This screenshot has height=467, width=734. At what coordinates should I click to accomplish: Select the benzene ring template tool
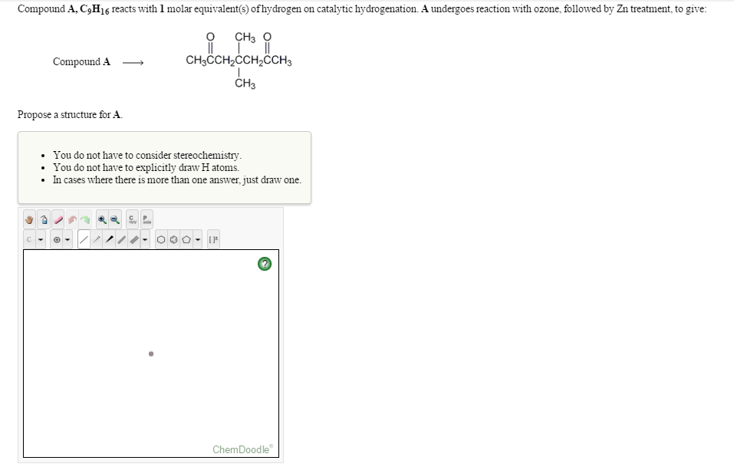(x=173, y=238)
